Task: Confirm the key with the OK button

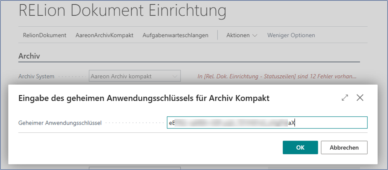Action: [x=300, y=148]
